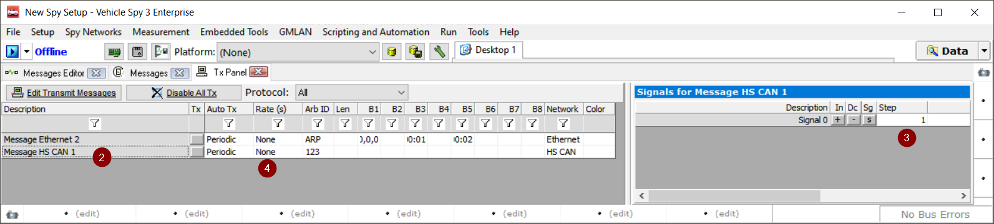Click the Step value field for Signal 0

[x=902, y=120]
